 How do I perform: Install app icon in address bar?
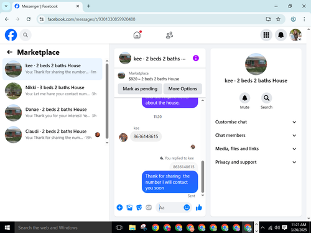[x=268, y=19]
